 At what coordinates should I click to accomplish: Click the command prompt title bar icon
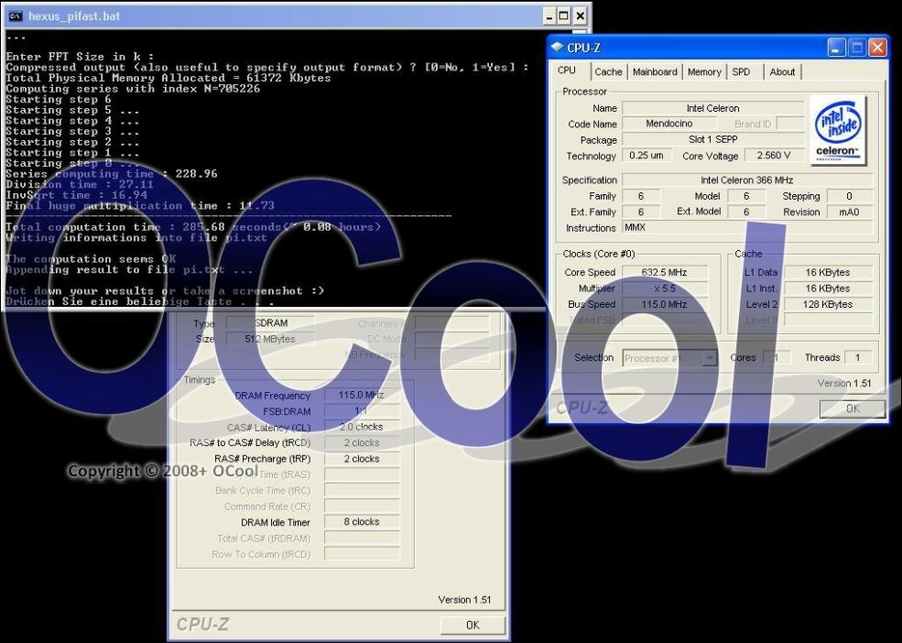coord(16,16)
